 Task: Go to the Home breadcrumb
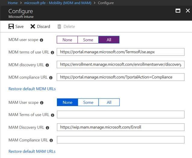pyautogui.click(x=13, y=3)
